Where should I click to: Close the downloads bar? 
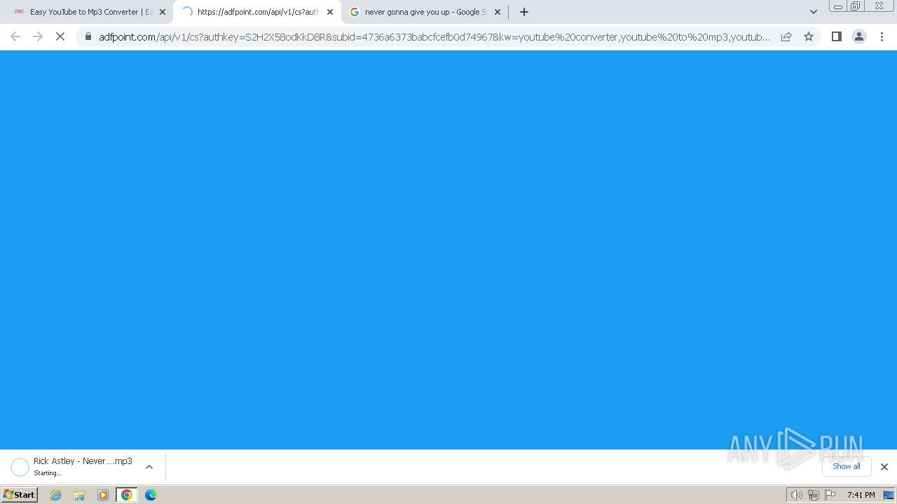pos(884,467)
